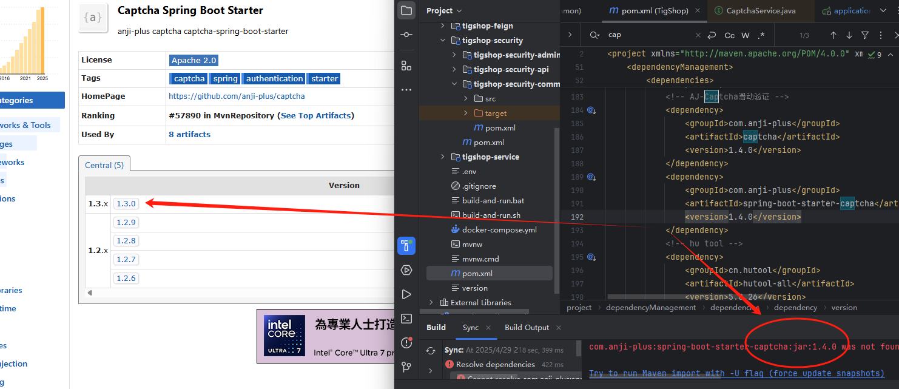Open the search filter funnel icon
This screenshot has width=899, height=389.
coord(865,35)
